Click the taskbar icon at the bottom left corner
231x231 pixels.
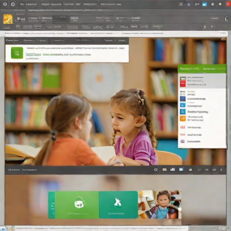[3, 229]
